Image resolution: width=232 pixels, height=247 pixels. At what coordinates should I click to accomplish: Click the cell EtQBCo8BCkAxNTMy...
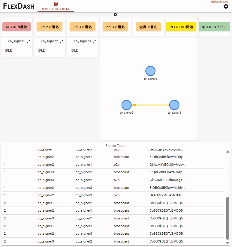tap(167, 172)
